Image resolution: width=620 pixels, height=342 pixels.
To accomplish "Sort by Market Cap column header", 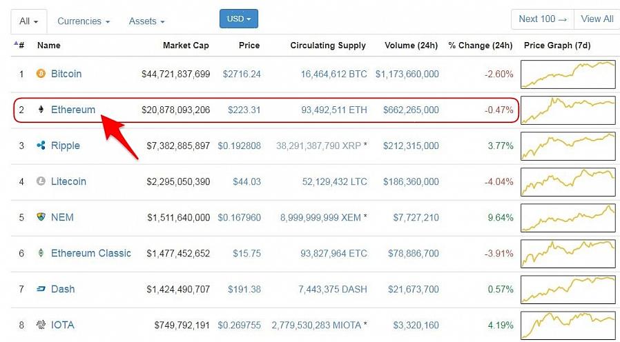I will pos(186,46).
